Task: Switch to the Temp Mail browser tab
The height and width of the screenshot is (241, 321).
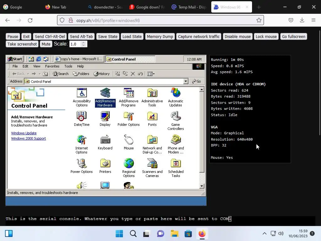Action: [x=189, y=7]
